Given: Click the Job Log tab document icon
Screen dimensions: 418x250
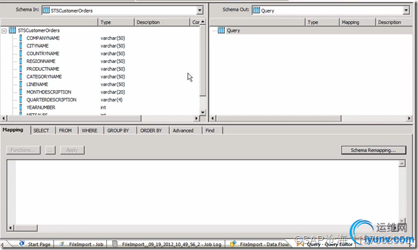Looking at the screenshot, I should point(115,243).
